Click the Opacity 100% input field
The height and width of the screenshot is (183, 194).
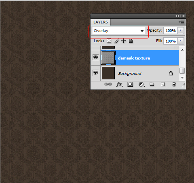[x=171, y=30]
